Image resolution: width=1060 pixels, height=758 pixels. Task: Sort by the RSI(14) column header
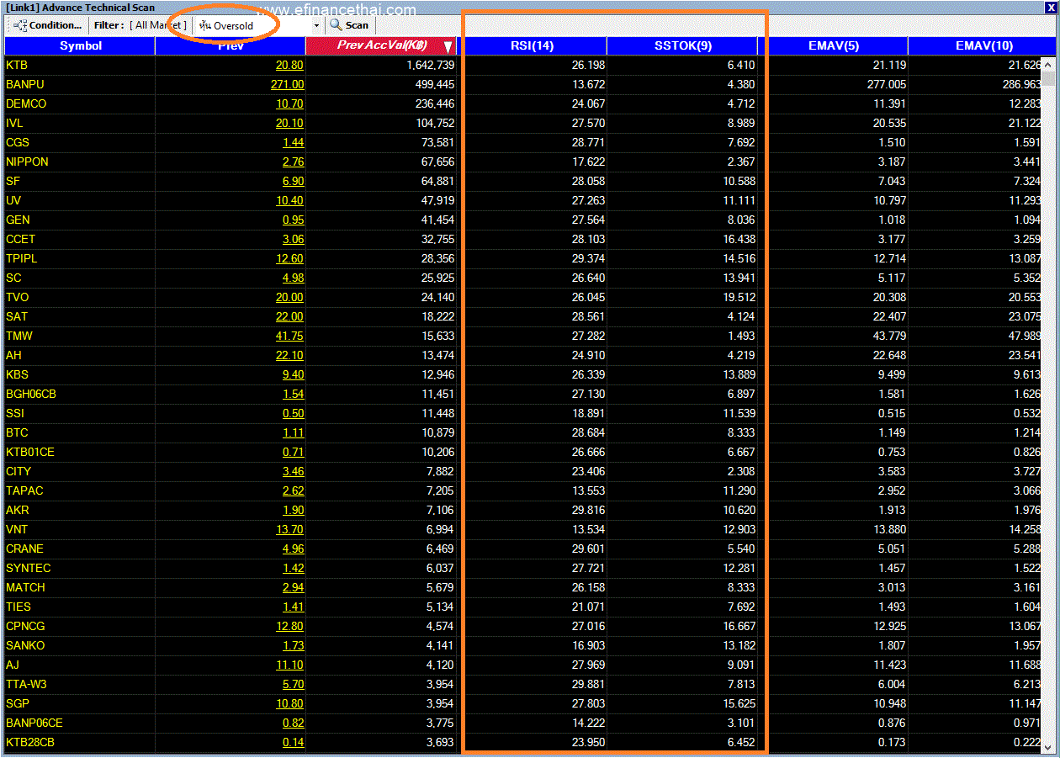click(532, 45)
